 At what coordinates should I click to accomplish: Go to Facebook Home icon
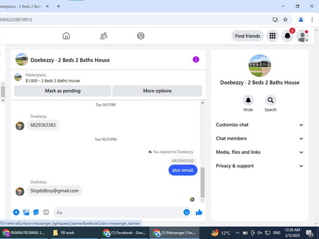click(66, 36)
